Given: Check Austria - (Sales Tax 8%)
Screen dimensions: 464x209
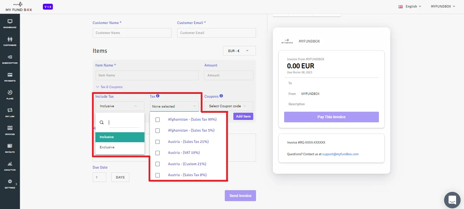Looking at the screenshot, I should 158,175.
